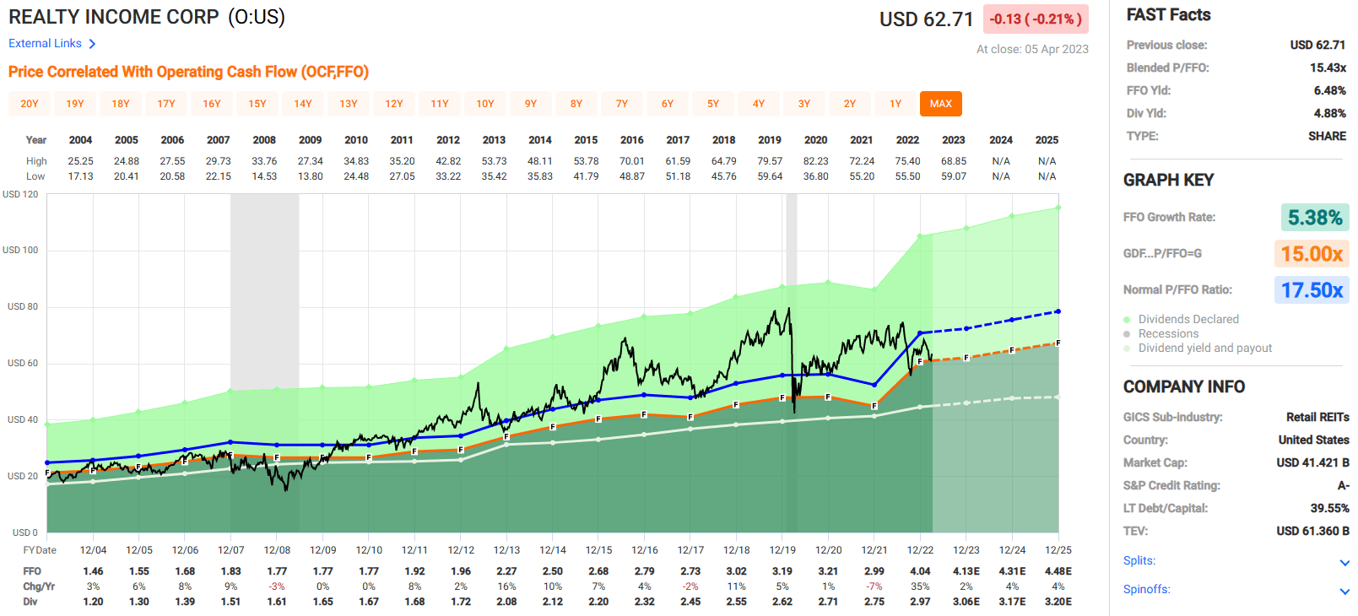Select the 10Y time range
The width and height of the screenshot is (1358, 616).
pyautogui.click(x=485, y=104)
